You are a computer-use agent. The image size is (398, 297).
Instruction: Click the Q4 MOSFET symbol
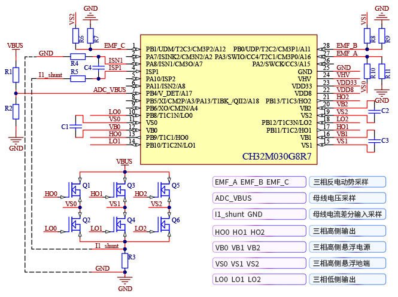click(x=120, y=224)
